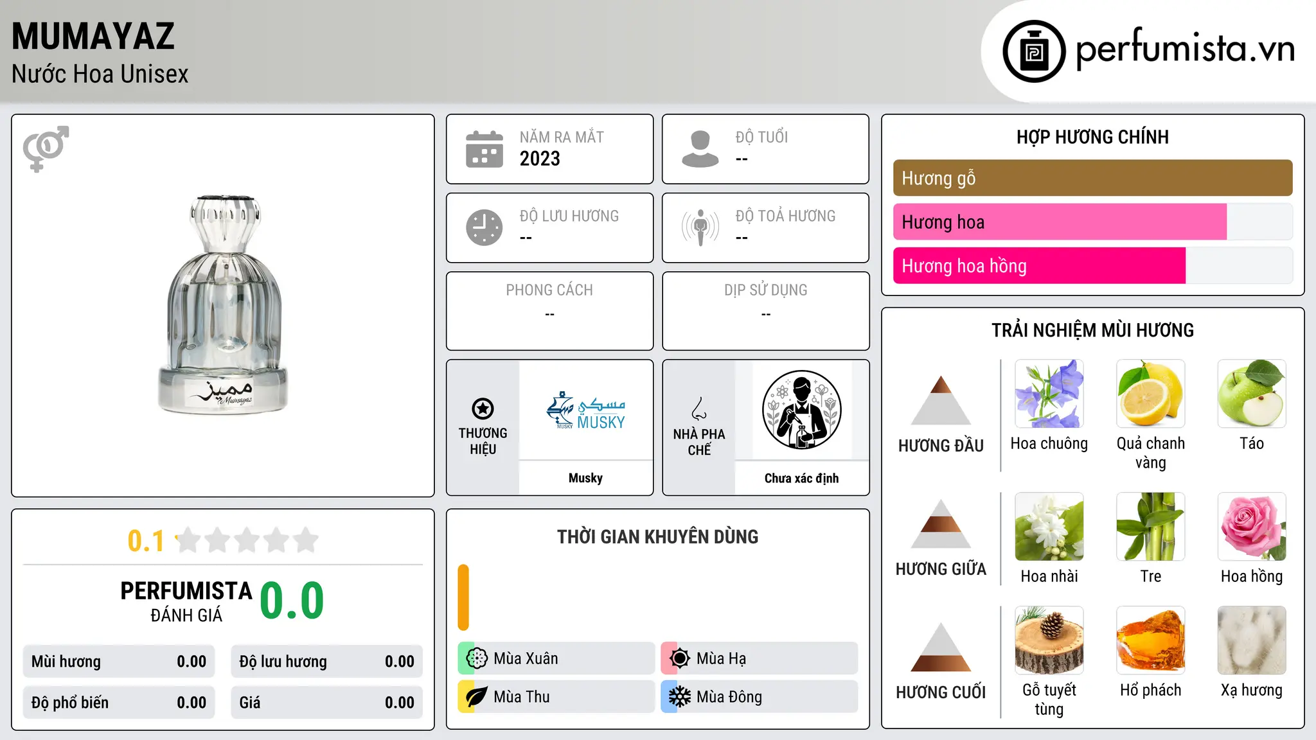Click the perfumer silhouette illustration
Viewport: 1316px width, 740px height.
point(801,410)
